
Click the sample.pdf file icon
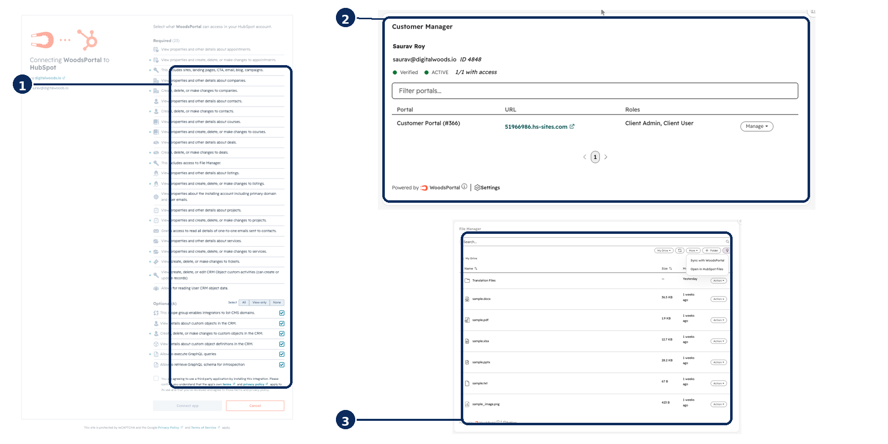467,320
